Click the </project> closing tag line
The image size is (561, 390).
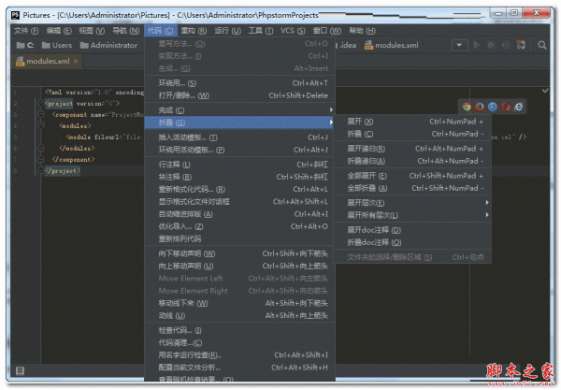click(63, 170)
